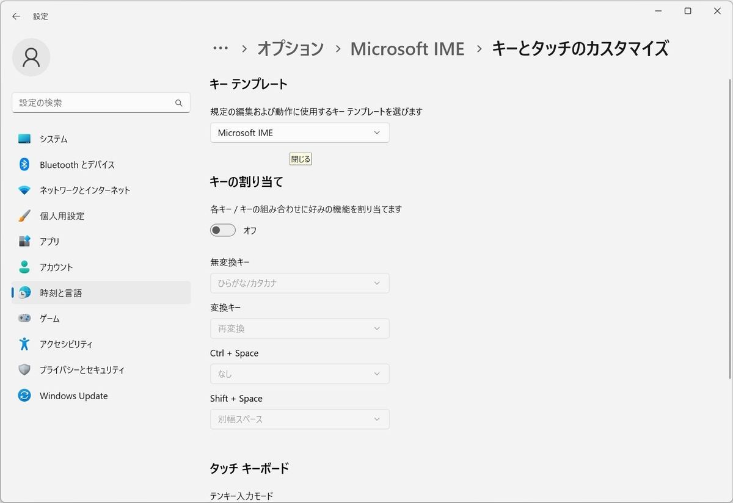The width and height of the screenshot is (733, 503).
Task: Open ネットワークとインターネット settings
Action: tap(101, 190)
